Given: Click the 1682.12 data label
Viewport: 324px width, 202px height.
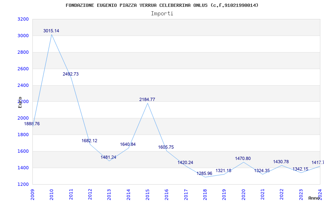Looking at the screenshot, I should coord(90,141).
